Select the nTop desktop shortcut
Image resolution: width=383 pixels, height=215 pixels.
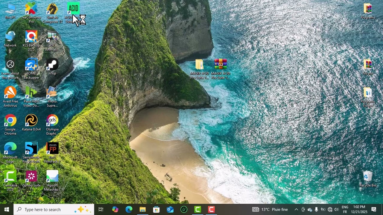point(52,67)
